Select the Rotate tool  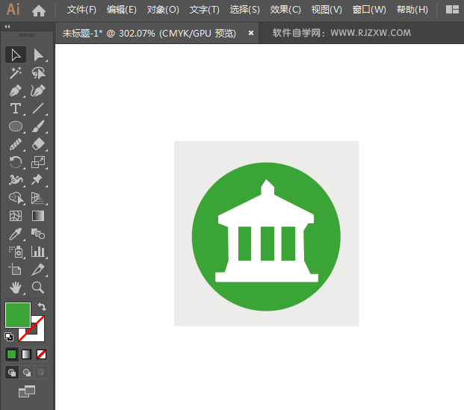[15, 162]
